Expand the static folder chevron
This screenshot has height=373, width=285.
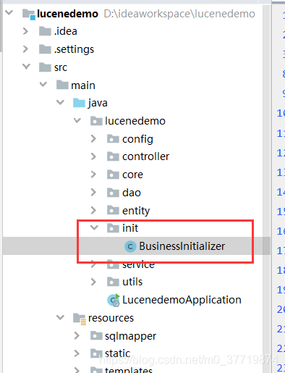click(x=77, y=353)
